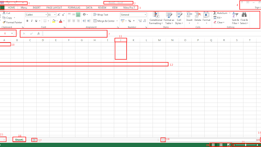Decrease the indent level
This screenshot has height=147, width=261.
pos(84,21)
